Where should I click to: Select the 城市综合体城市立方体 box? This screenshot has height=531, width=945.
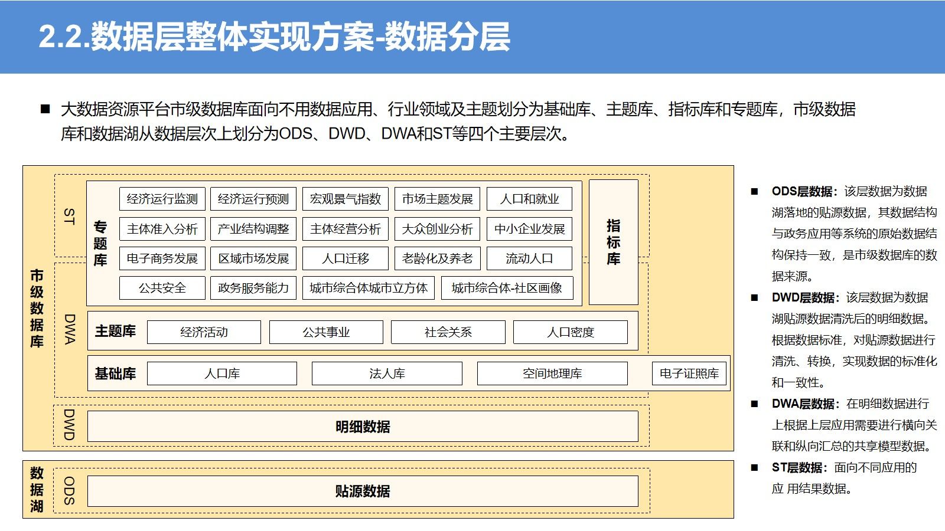click(369, 288)
